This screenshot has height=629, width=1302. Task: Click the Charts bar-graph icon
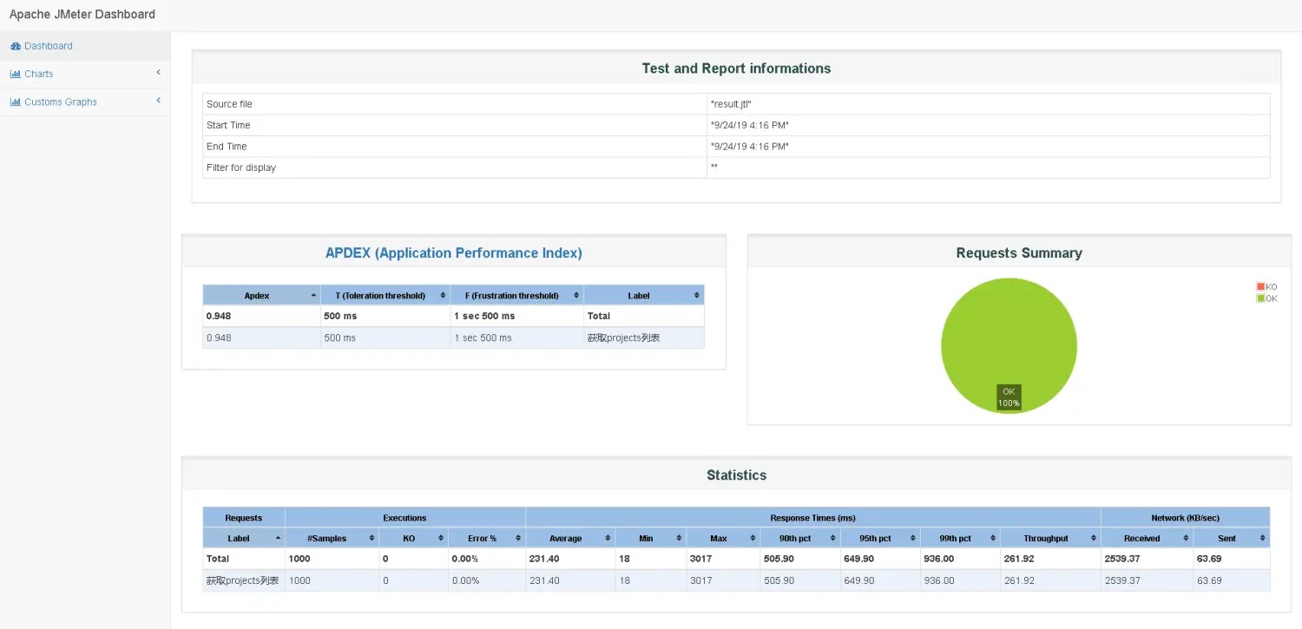click(16, 74)
